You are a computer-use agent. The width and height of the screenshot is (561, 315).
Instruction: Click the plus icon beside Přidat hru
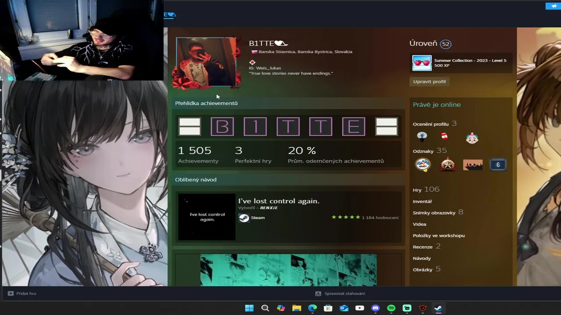[11, 294]
